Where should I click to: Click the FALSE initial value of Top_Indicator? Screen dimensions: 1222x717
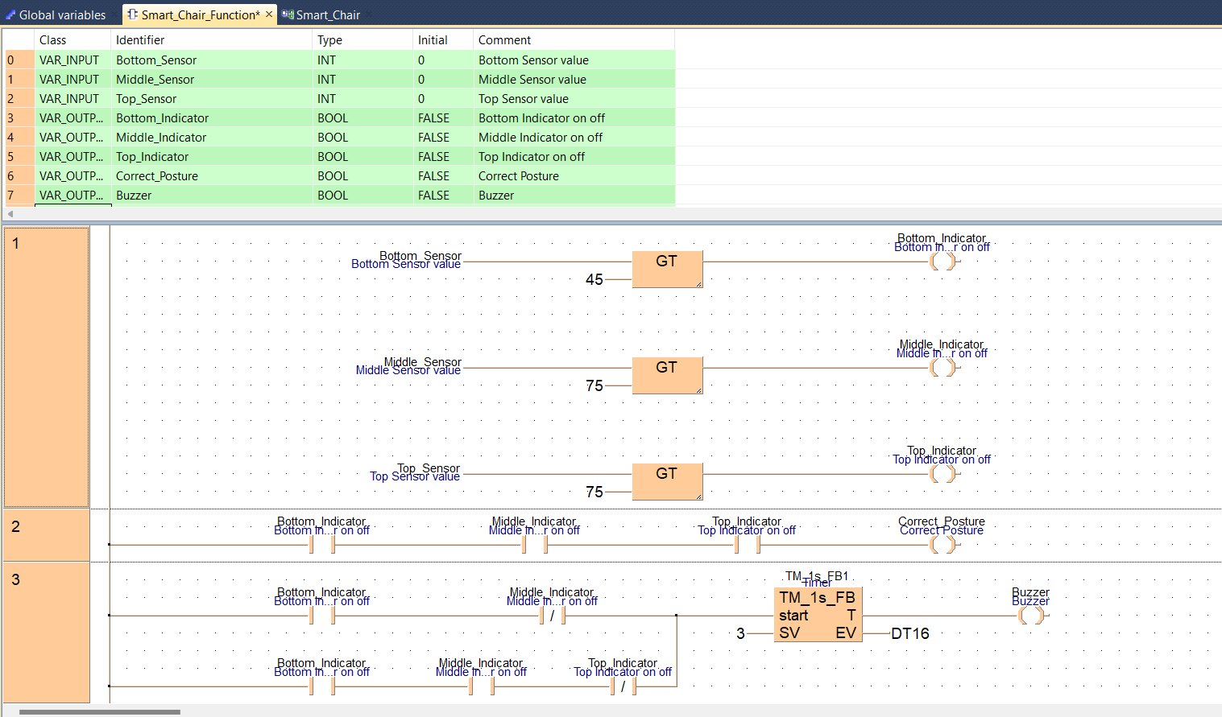tap(443, 156)
